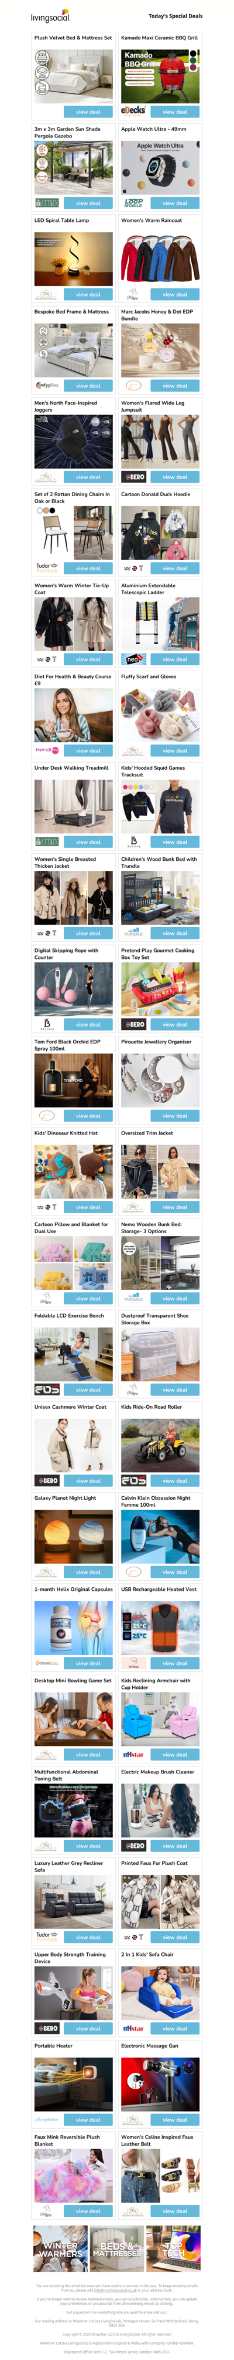The image size is (234, 2360).
Task: Click the livingsocial logo in header
Action: (50, 16)
